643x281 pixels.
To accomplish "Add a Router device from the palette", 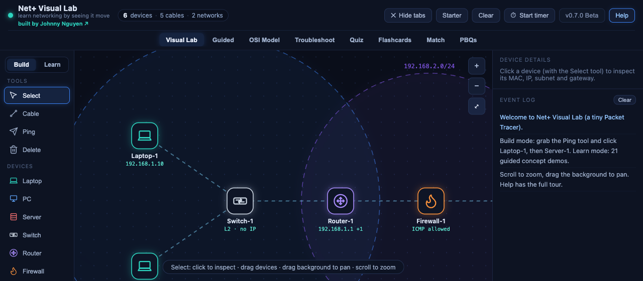I will 37,253.
